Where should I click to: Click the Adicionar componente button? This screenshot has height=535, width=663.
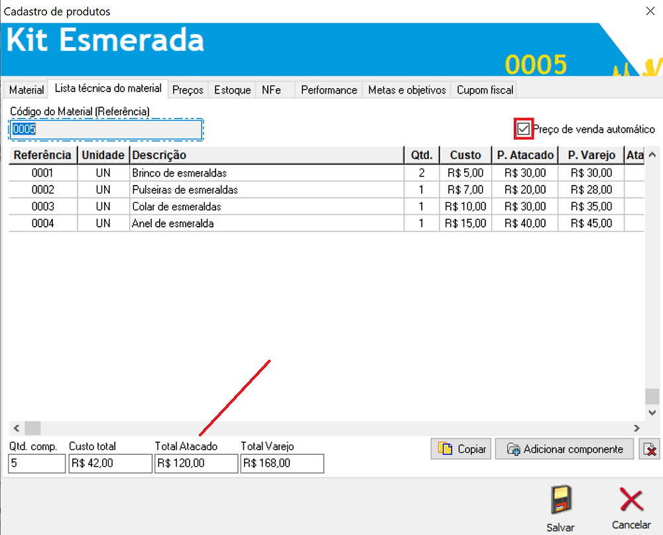564,449
